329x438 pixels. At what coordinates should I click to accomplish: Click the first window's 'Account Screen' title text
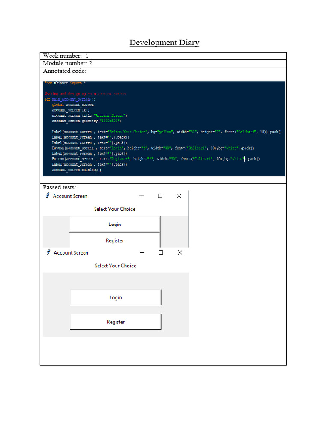coord(70,196)
